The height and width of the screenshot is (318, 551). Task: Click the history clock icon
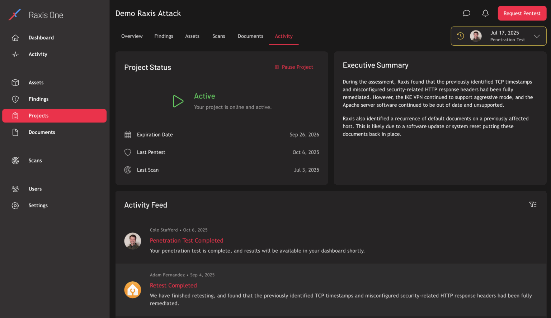coord(460,36)
